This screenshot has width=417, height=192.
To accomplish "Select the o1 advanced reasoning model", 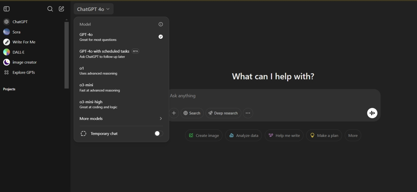I will point(121,71).
